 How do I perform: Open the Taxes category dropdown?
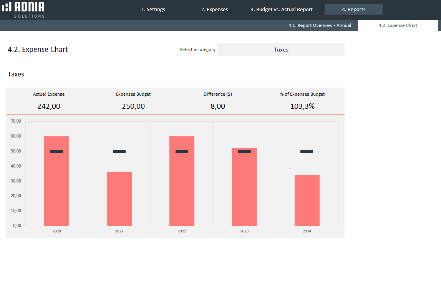281,50
